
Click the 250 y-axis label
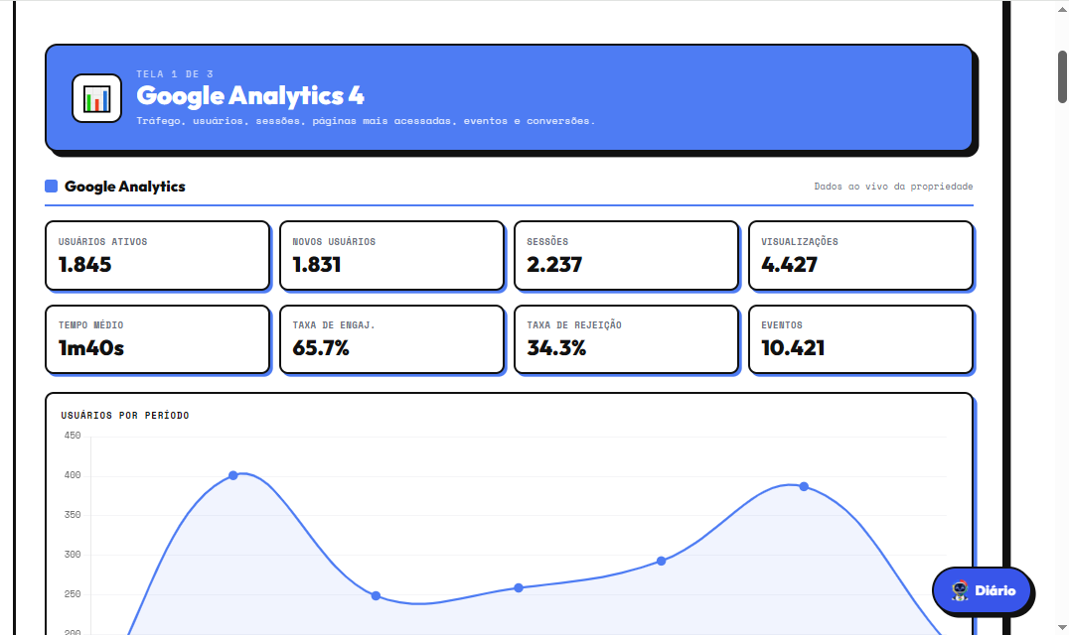tap(73, 594)
